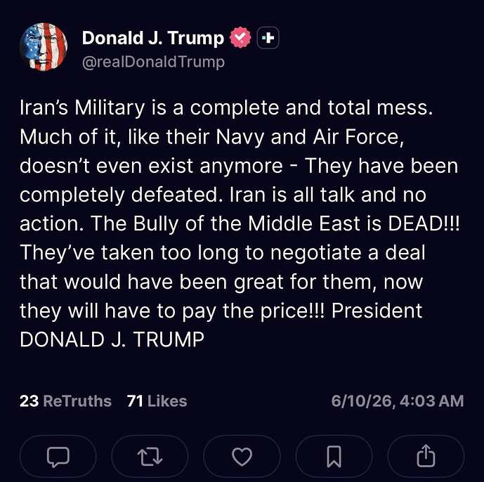
Task: Click the "completely defeated" line of text
Action: click(x=223, y=195)
